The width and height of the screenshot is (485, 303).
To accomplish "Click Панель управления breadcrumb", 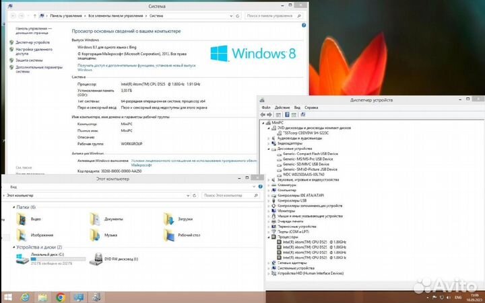I will pyautogui.click(x=66, y=15).
